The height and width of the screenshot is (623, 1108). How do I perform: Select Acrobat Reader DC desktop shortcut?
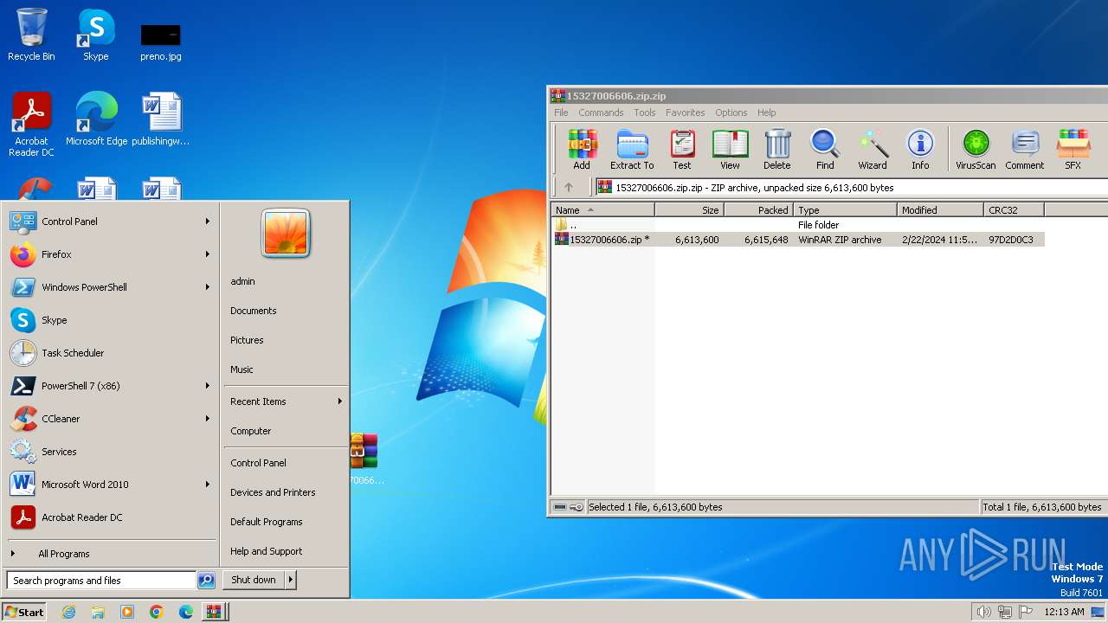tap(31, 125)
